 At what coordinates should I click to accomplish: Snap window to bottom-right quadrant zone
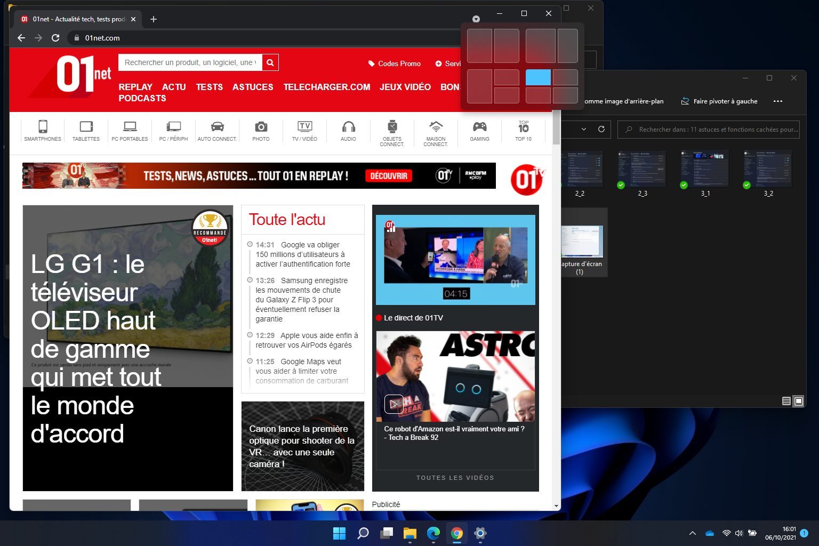pyautogui.click(x=565, y=95)
